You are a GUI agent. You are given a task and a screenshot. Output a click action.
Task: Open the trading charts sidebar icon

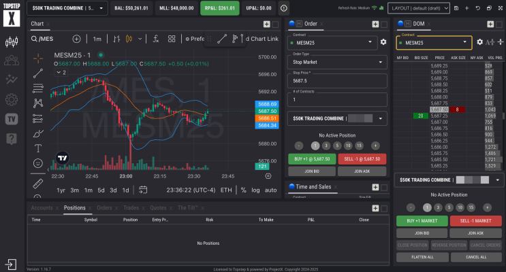click(12, 41)
